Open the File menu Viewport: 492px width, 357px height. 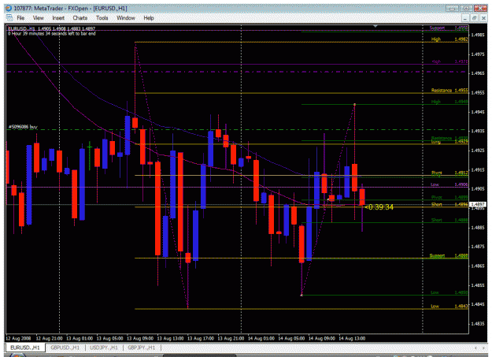[x=20, y=18]
